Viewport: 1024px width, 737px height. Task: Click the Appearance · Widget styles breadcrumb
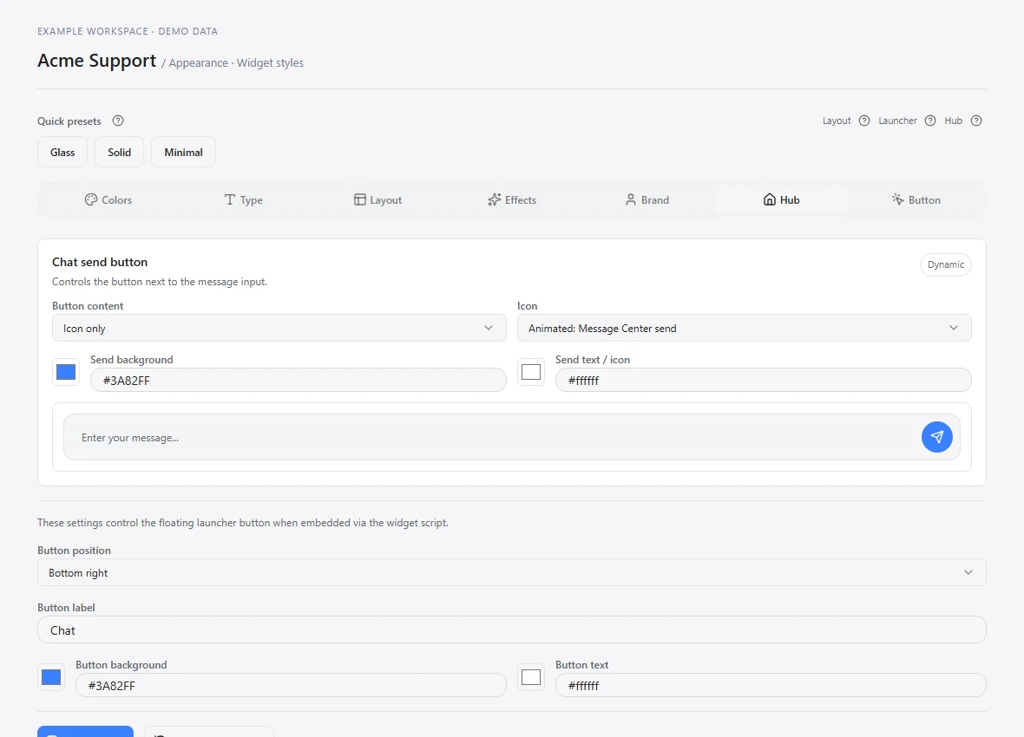[236, 62]
